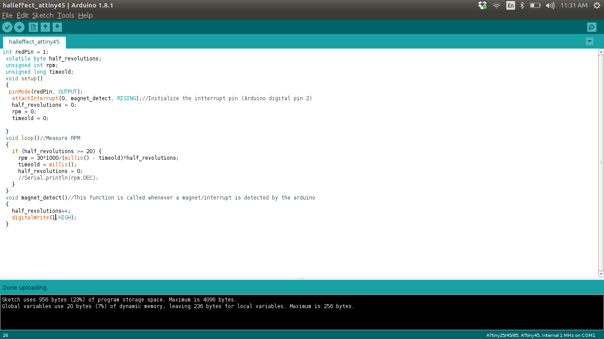Save the sketch with the Save icon
Image resolution: width=604 pixels, height=339 pixels.
pos(57,27)
